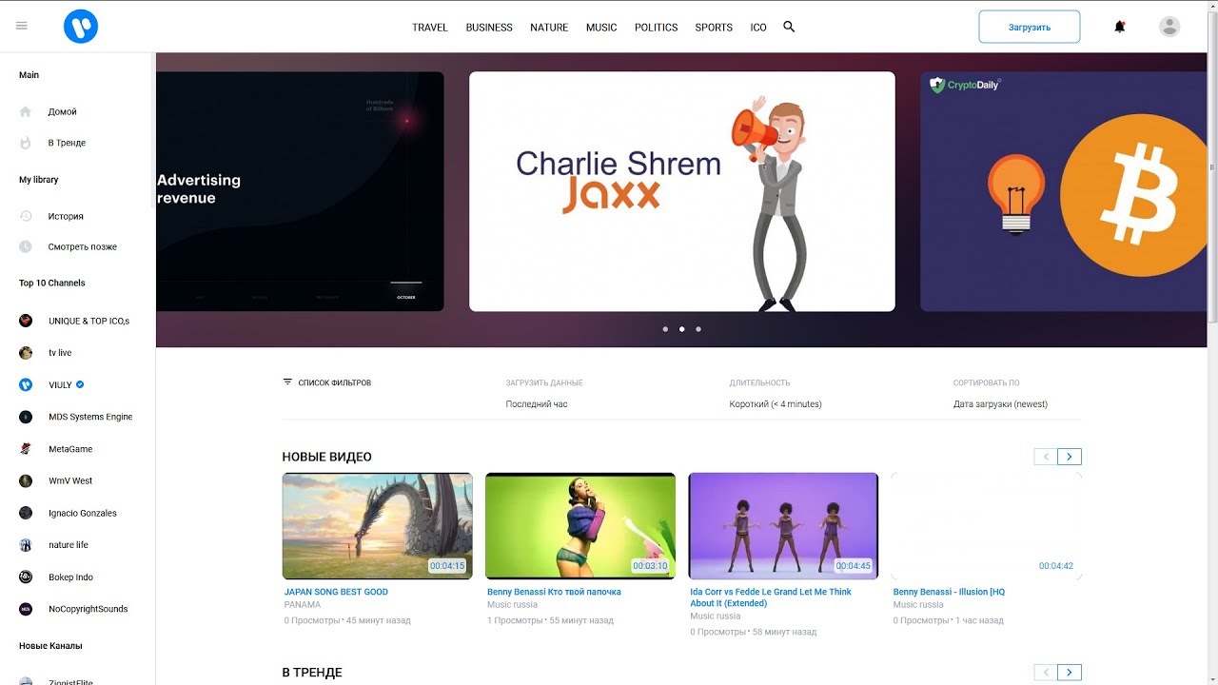The width and height of the screenshot is (1218, 685).
Task: Open nature life channel avatar
Action: 26,545
